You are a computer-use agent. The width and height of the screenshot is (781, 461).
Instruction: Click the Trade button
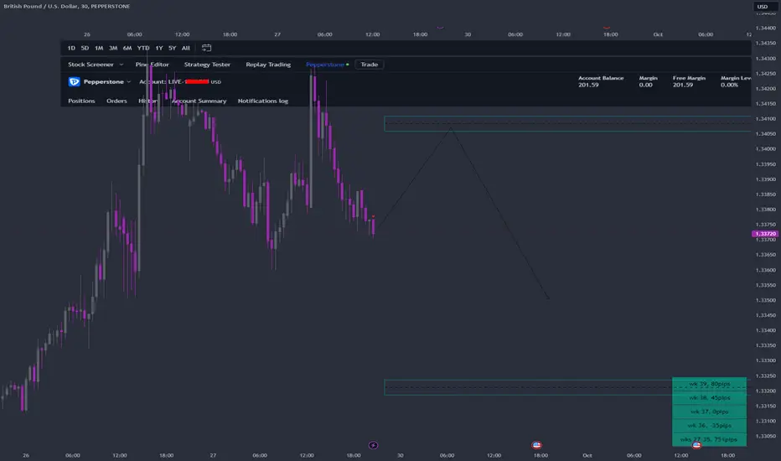(369, 65)
